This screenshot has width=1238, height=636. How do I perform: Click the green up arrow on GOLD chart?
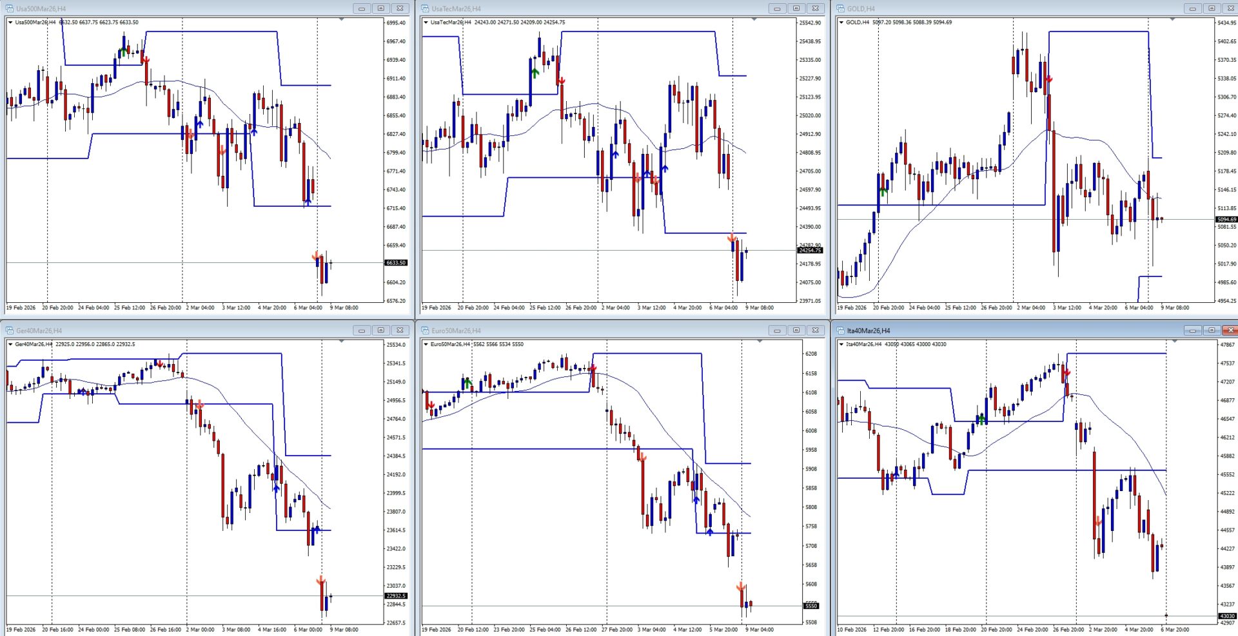[883, 191]
